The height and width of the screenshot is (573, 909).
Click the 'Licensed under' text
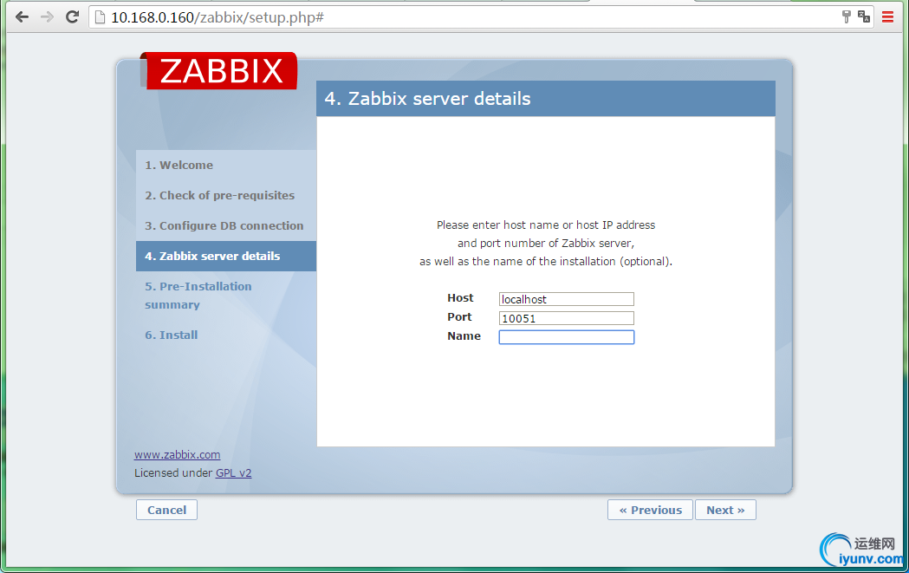point(173,473)
